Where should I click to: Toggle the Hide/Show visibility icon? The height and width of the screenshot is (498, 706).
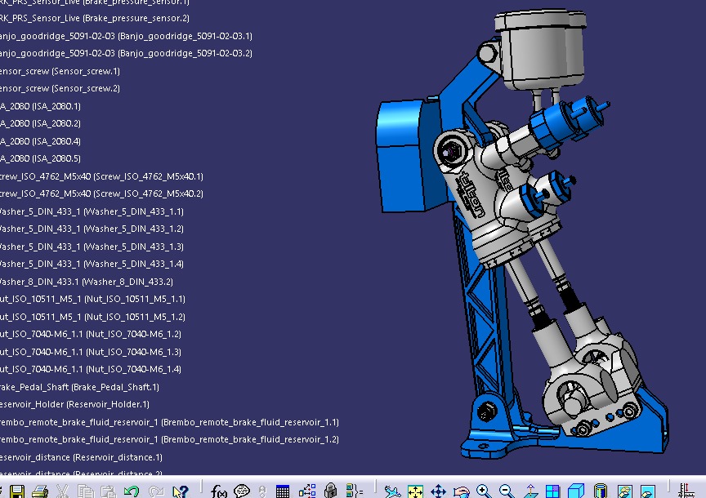click(623, 491)
